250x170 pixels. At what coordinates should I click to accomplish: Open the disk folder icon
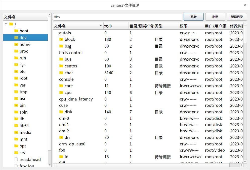[61, 112]
